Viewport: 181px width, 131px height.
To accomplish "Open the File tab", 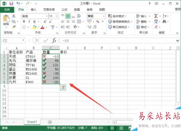I will [x=7, y=10].
